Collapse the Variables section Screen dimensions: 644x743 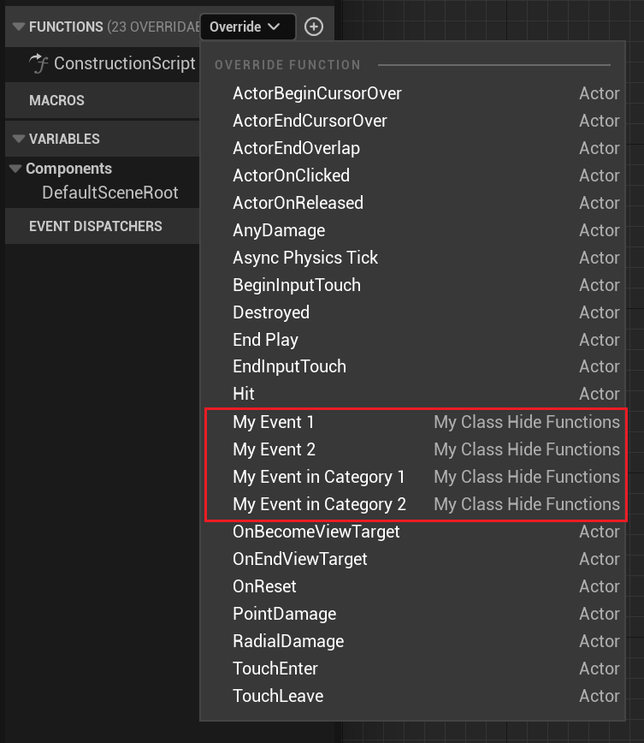tap(18, 139)
